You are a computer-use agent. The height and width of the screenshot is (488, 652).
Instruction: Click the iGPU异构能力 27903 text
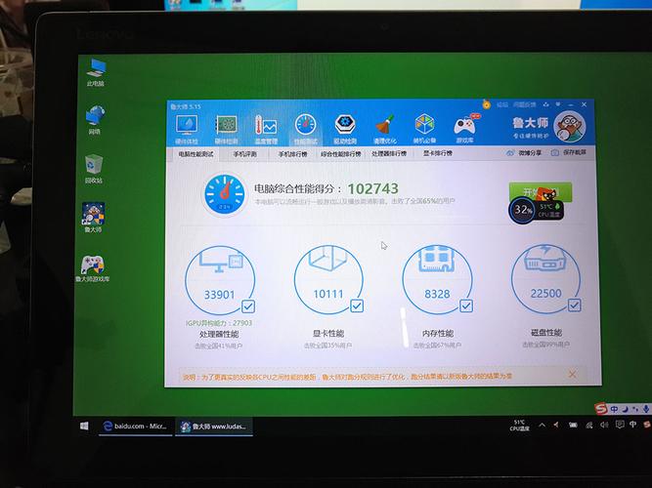coord(219,323)
